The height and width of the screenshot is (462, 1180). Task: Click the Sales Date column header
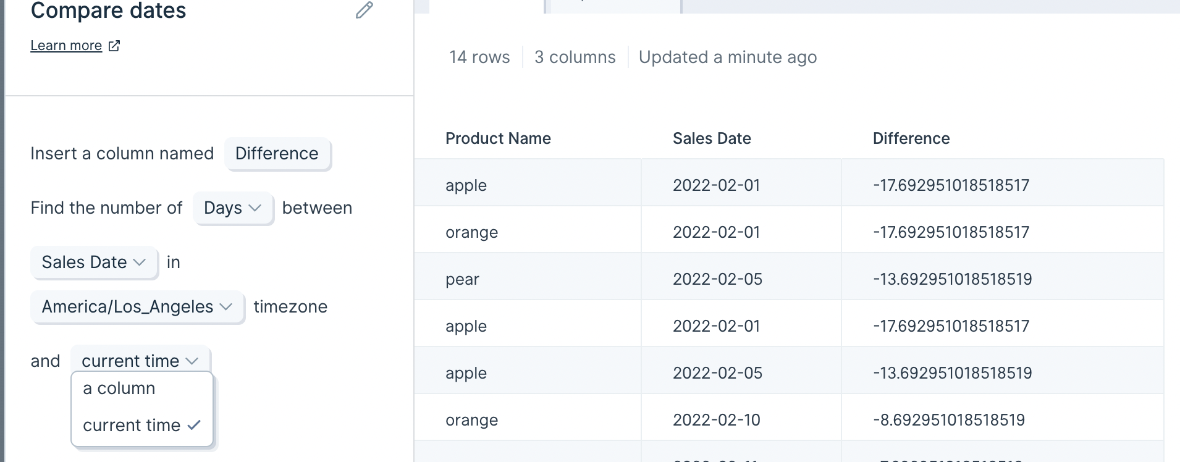[712, 138]
